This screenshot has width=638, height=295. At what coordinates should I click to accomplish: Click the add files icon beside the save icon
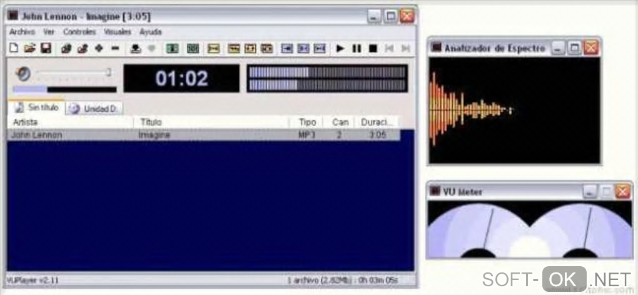pyautogui.click(x=66, y=48)
